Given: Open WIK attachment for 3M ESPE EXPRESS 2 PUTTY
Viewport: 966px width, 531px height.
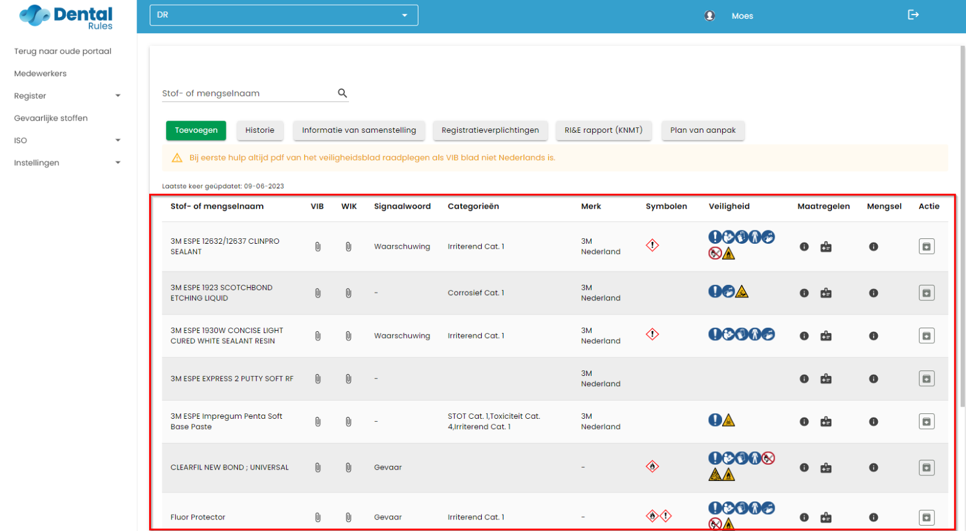Looking at the screenshot, I should (348, 379).
